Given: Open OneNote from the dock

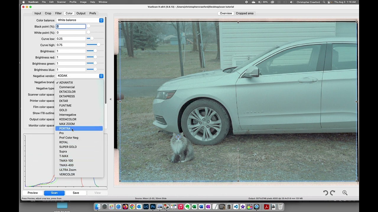Looking at the screenshot, I should [x=208, y=207].
